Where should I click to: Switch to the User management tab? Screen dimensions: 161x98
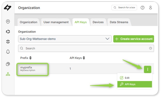point(56,22)
